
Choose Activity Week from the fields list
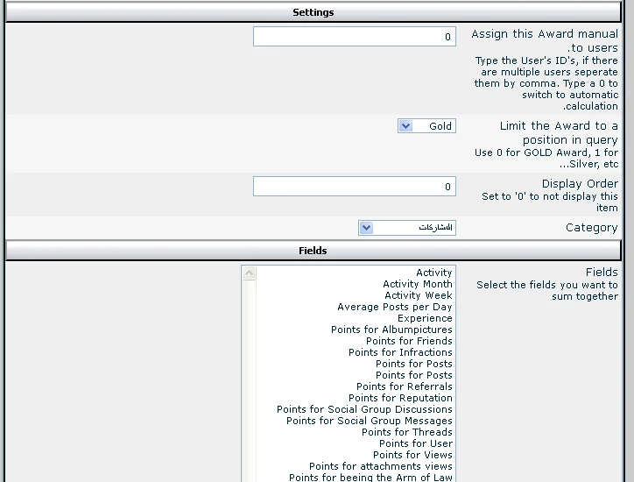click(418, 295)
